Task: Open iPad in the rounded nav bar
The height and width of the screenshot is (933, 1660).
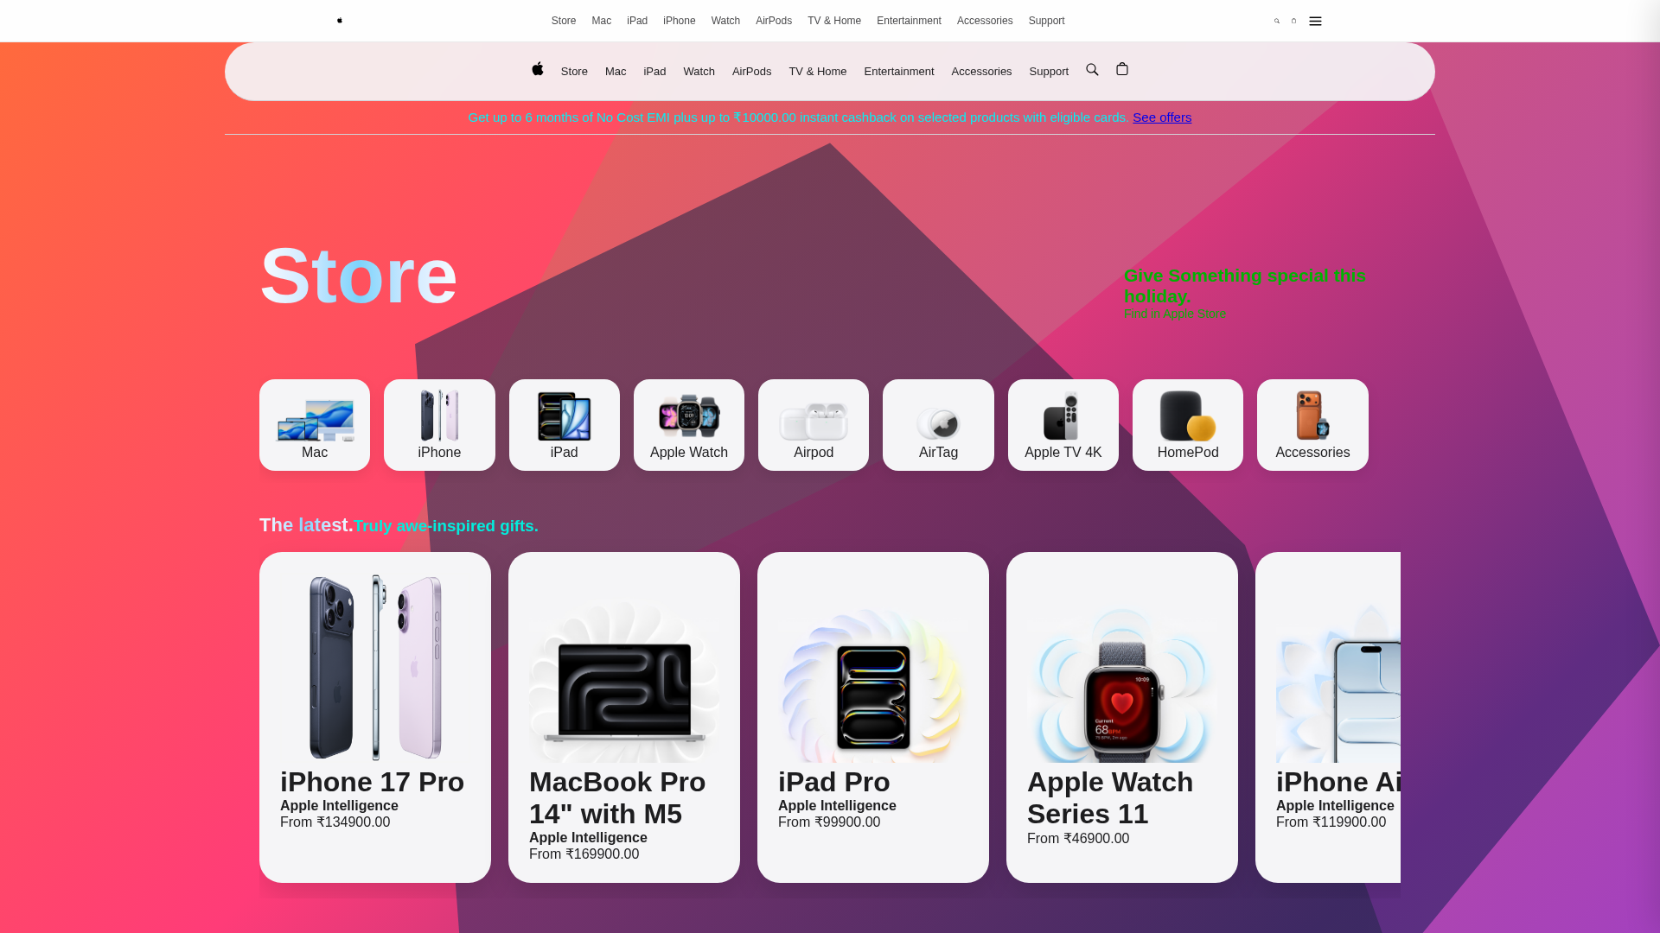Action: point(654,72)
